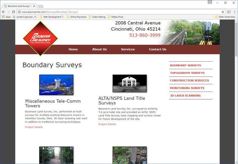This screenshot has height=164, width=238.
Task: Maximize the Chrome window
Action: tap(226, 3)
